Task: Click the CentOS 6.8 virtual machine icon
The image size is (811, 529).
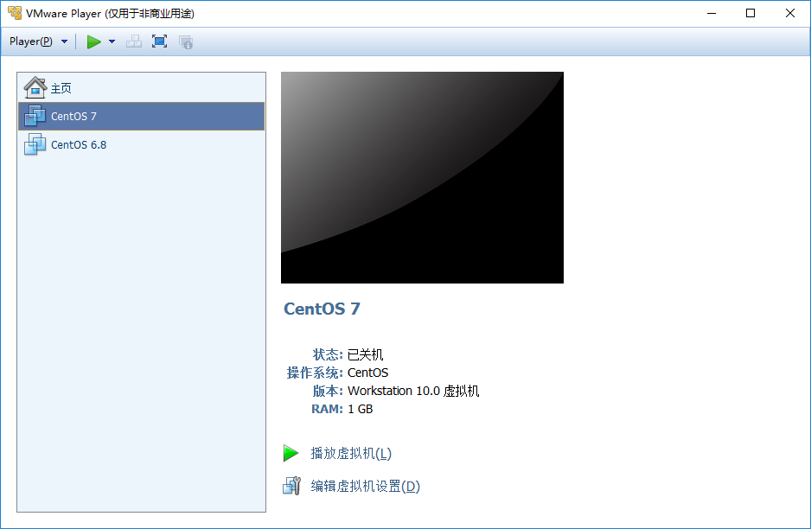Action: point(35,143)
